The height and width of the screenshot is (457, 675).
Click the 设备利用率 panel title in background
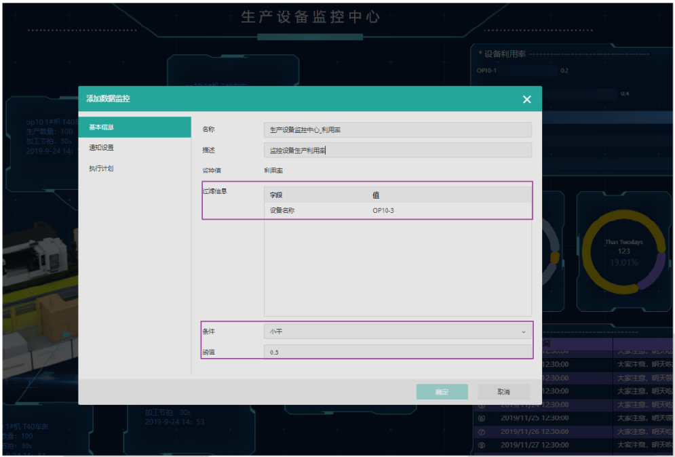point(505,54)
